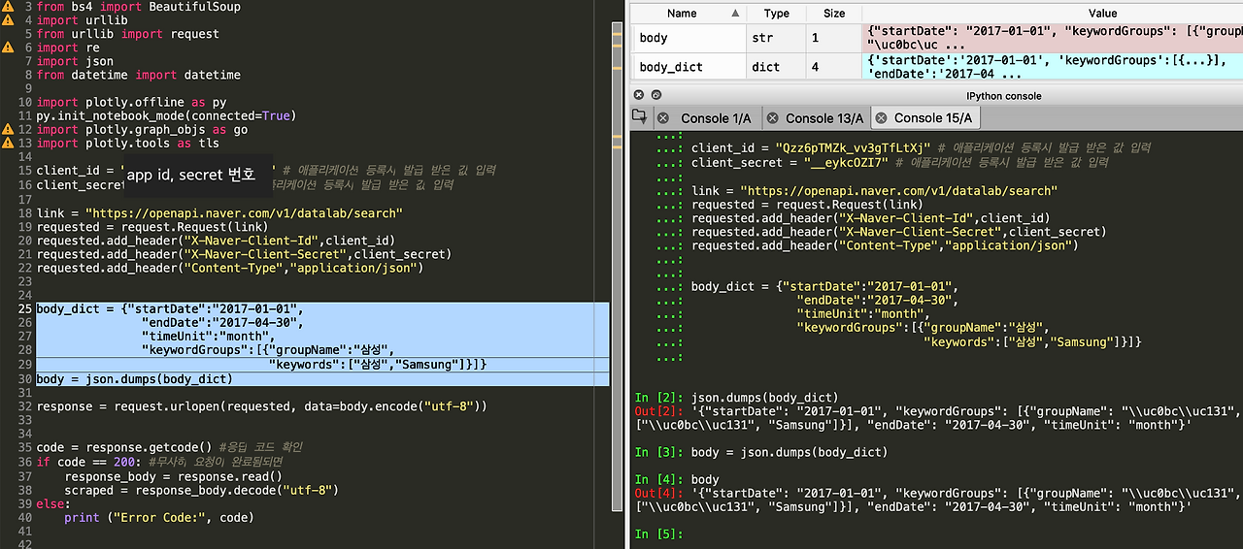The image size is (1243, 549).
Task: Sort variables by the Type column
Action: coord(777,14)
